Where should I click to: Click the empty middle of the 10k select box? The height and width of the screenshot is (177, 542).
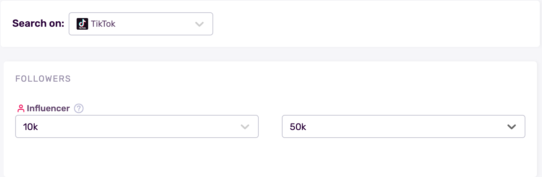137,126
